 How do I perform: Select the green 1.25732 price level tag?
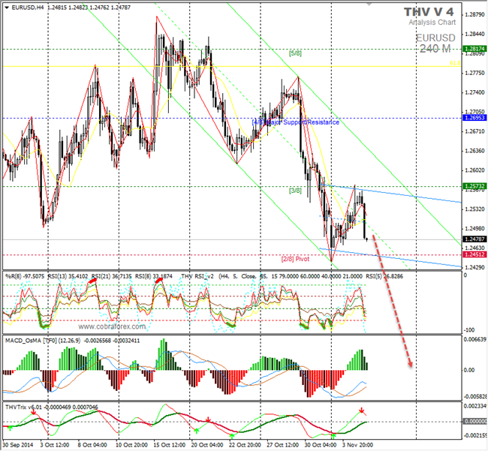click(473, 185)
